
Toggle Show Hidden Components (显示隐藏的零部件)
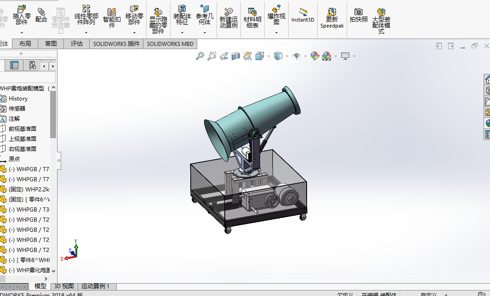coord(158,21)
